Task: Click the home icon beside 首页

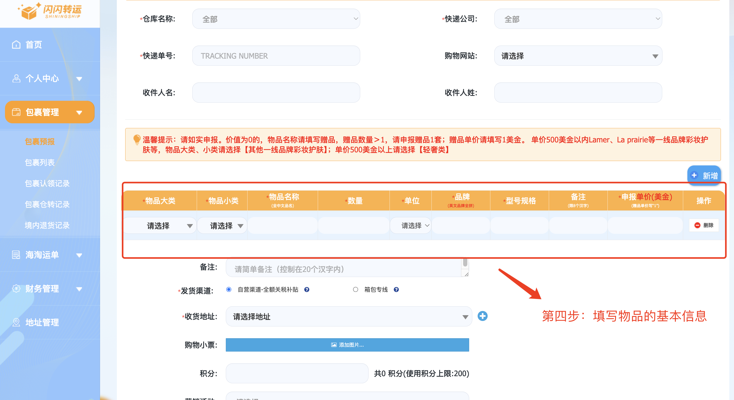Action: point(16,45)
